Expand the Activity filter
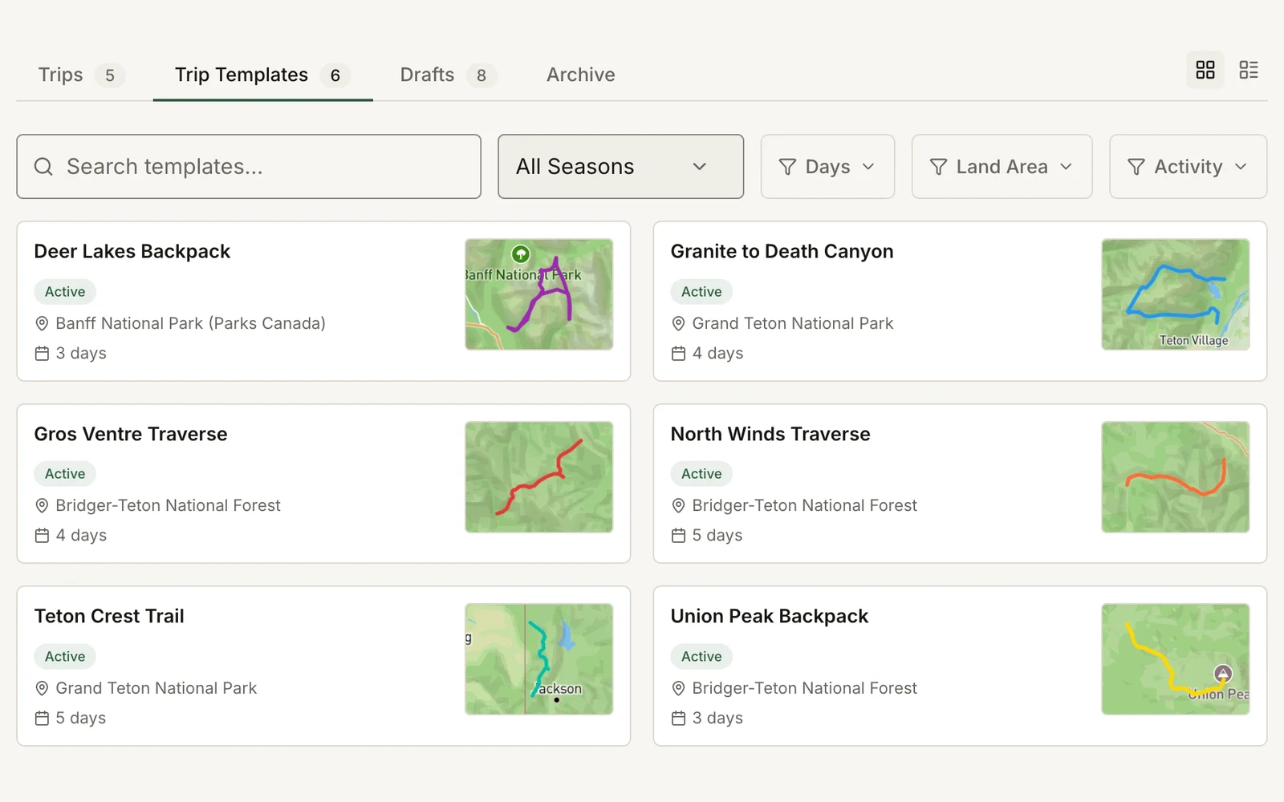This screenshot has height=802, width=1284. click(1188, 166)
